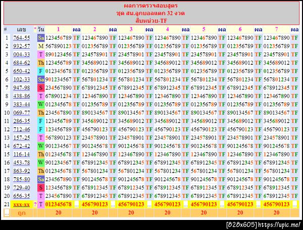Screen dimensions: 303x230
Task: Click 890134567 in row 10 column 2
Action: [x=95, y=113]
